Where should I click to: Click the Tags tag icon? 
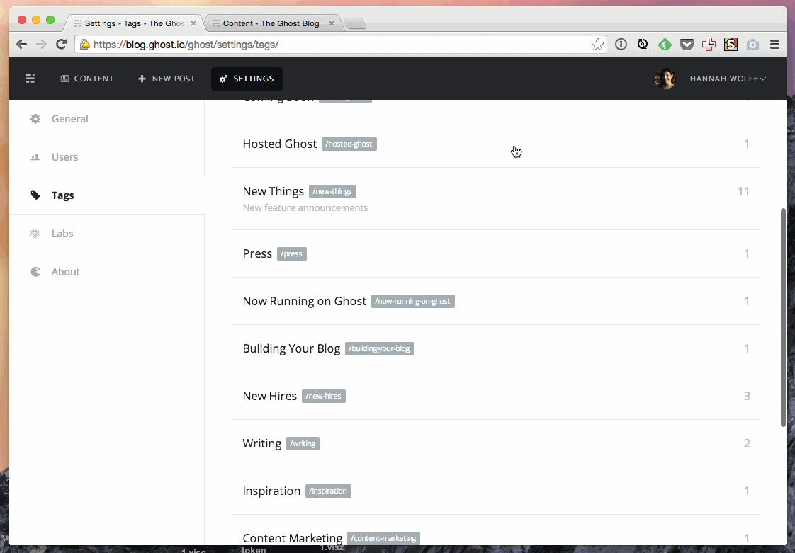[x=35, y=195]
